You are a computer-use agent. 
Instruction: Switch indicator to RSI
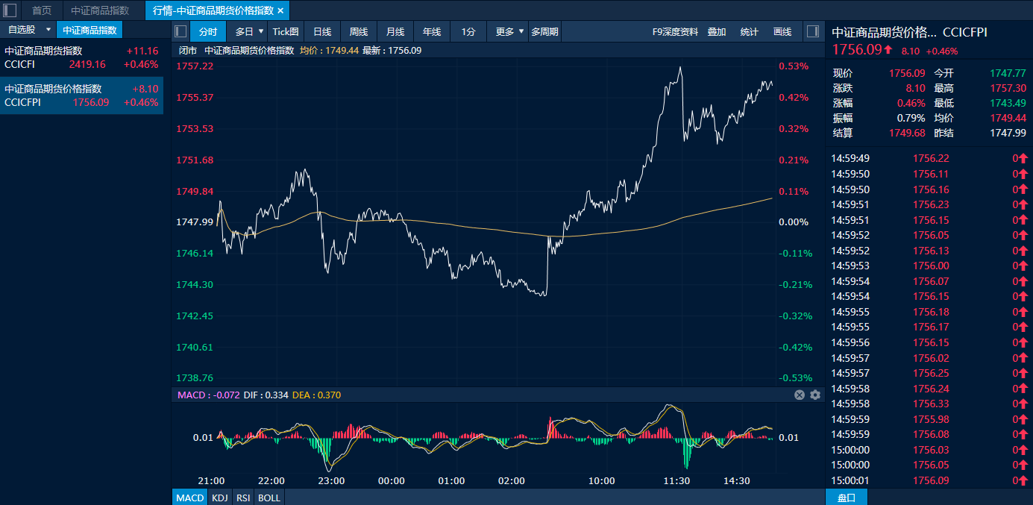243,498
